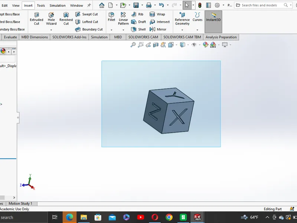Viewport: 297px width, 223px height.
Task: Open the Tools menu
Action: (41, 6)
